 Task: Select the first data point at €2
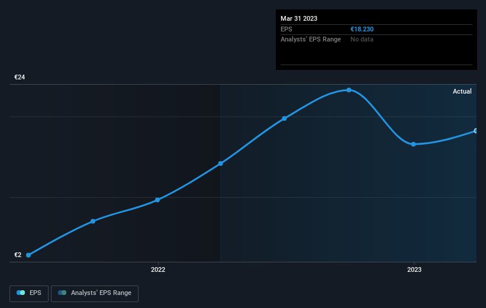point(28,255)
